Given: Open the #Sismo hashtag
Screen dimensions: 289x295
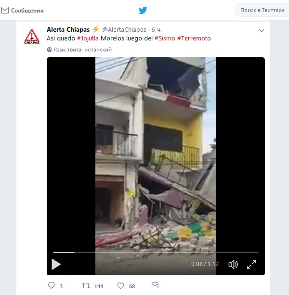Looking at the screenshot, I should pyautogui.click(x=165, y=38).
